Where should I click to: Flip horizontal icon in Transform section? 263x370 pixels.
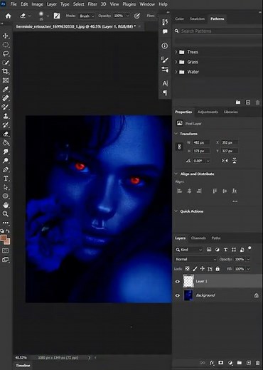click(x=225, y=161)
